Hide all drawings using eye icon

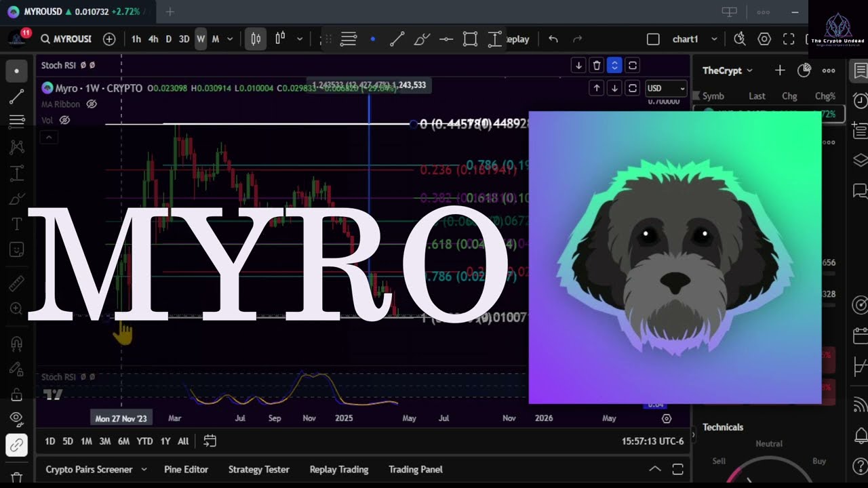click(16, 419)
